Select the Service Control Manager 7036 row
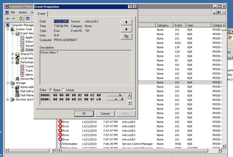Viewport: 233px width, 157px height. (140, 144)
